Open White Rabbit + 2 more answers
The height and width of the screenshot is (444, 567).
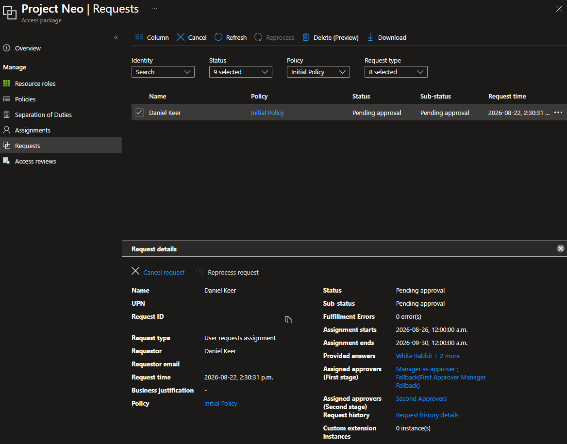point(428,356)
